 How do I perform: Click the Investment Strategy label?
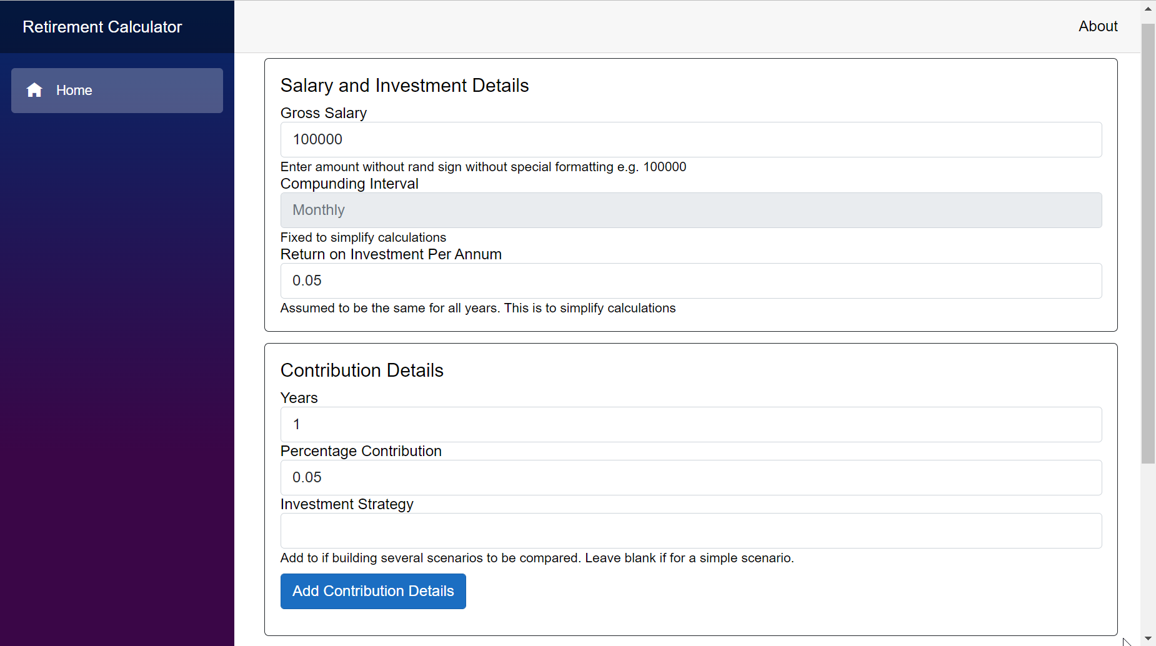pos(347,504)
